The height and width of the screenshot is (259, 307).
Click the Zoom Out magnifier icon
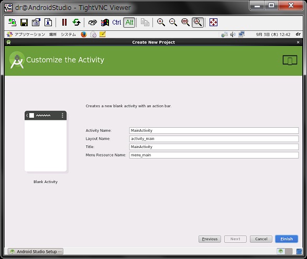click(x=173, y=22)
